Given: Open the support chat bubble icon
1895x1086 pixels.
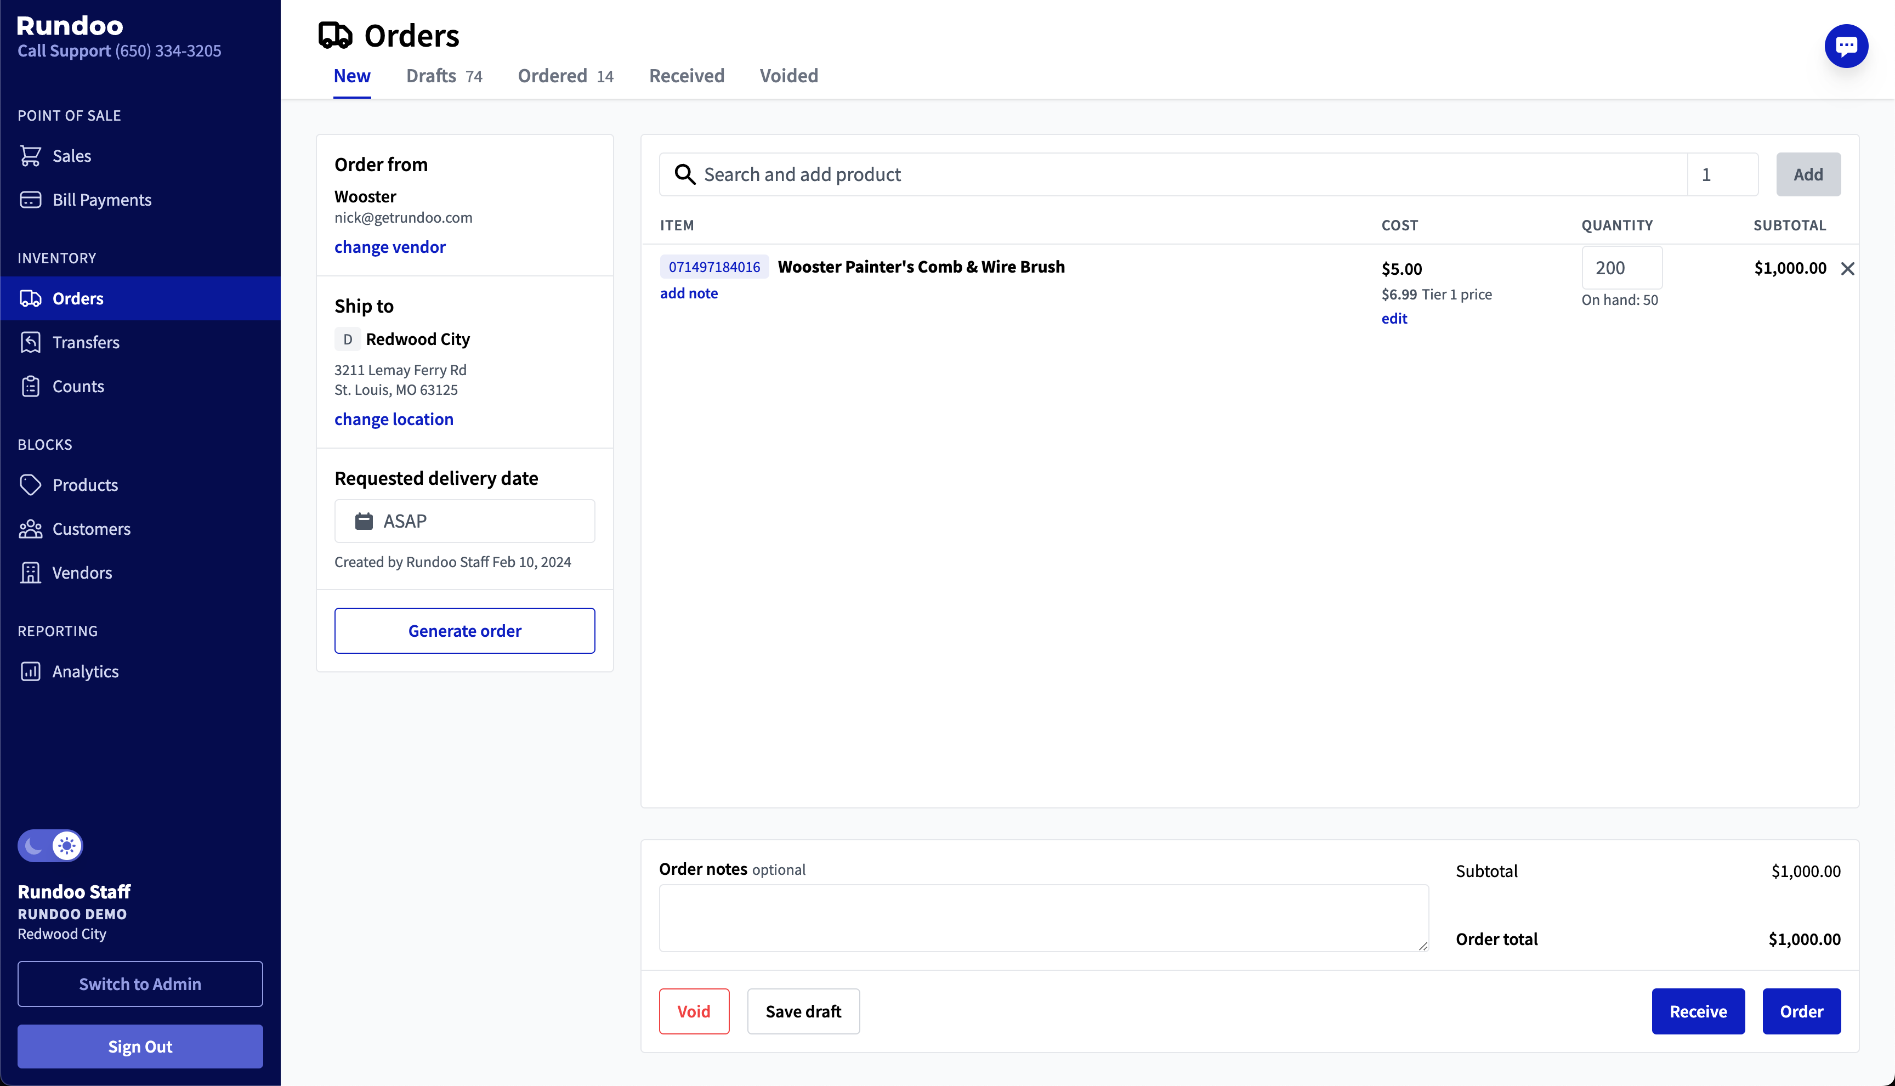Looking at the screenshot, I should pyautogui.click(x=1846, y=46).
